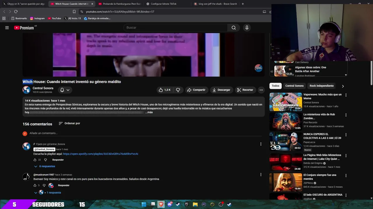Like the musicorum1987 comment
This screenshot has width=373, height=209.
pyautogui.click(x=35, y=185)
